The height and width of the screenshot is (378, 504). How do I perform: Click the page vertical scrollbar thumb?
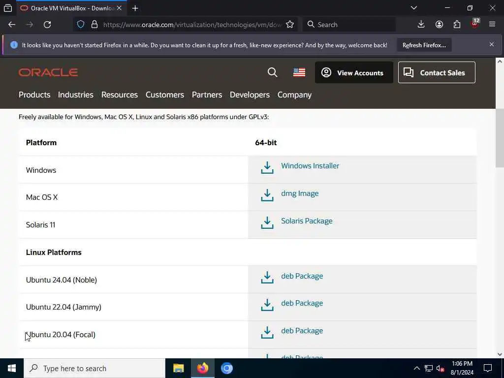(x=500, y=138)
